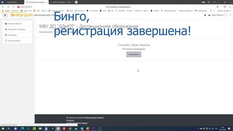233x131 pixels.
Task: Click the МБУ ДО ДД и ЮТ site logo
Action: point(22,15)
